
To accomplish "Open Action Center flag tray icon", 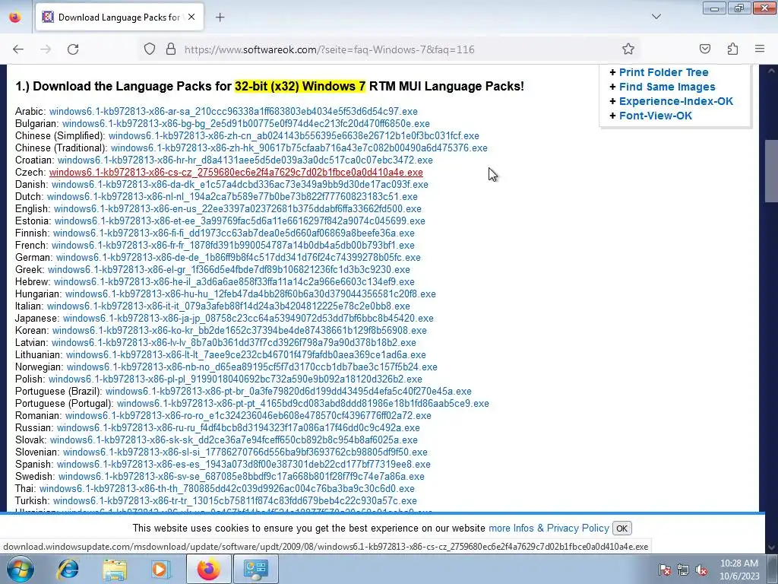I will click(665, 570).
